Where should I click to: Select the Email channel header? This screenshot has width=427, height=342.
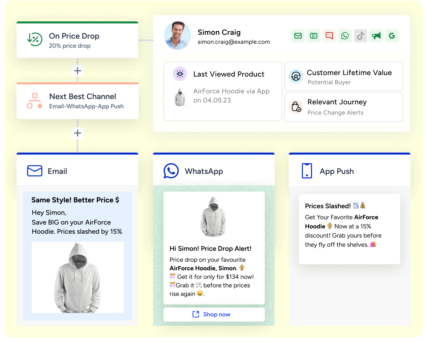tap(77, 171)
